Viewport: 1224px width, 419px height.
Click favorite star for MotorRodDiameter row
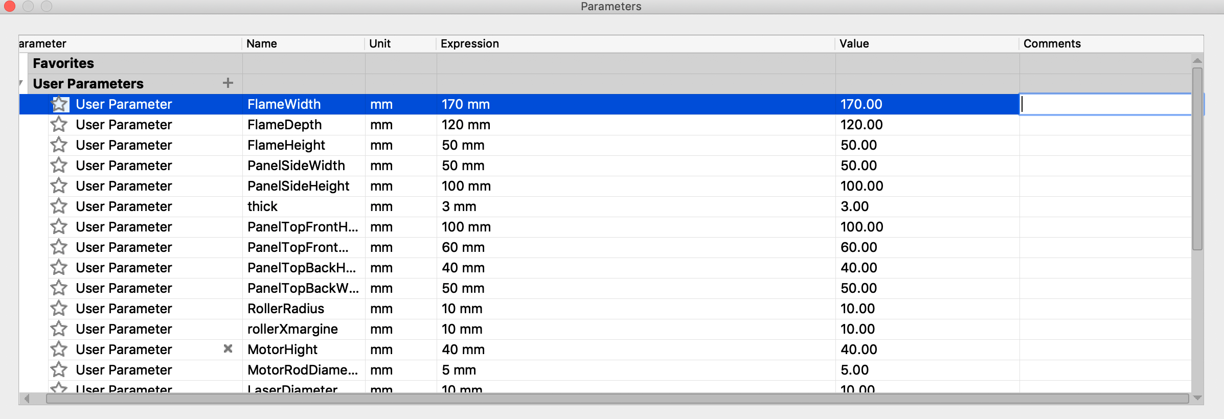59,369
